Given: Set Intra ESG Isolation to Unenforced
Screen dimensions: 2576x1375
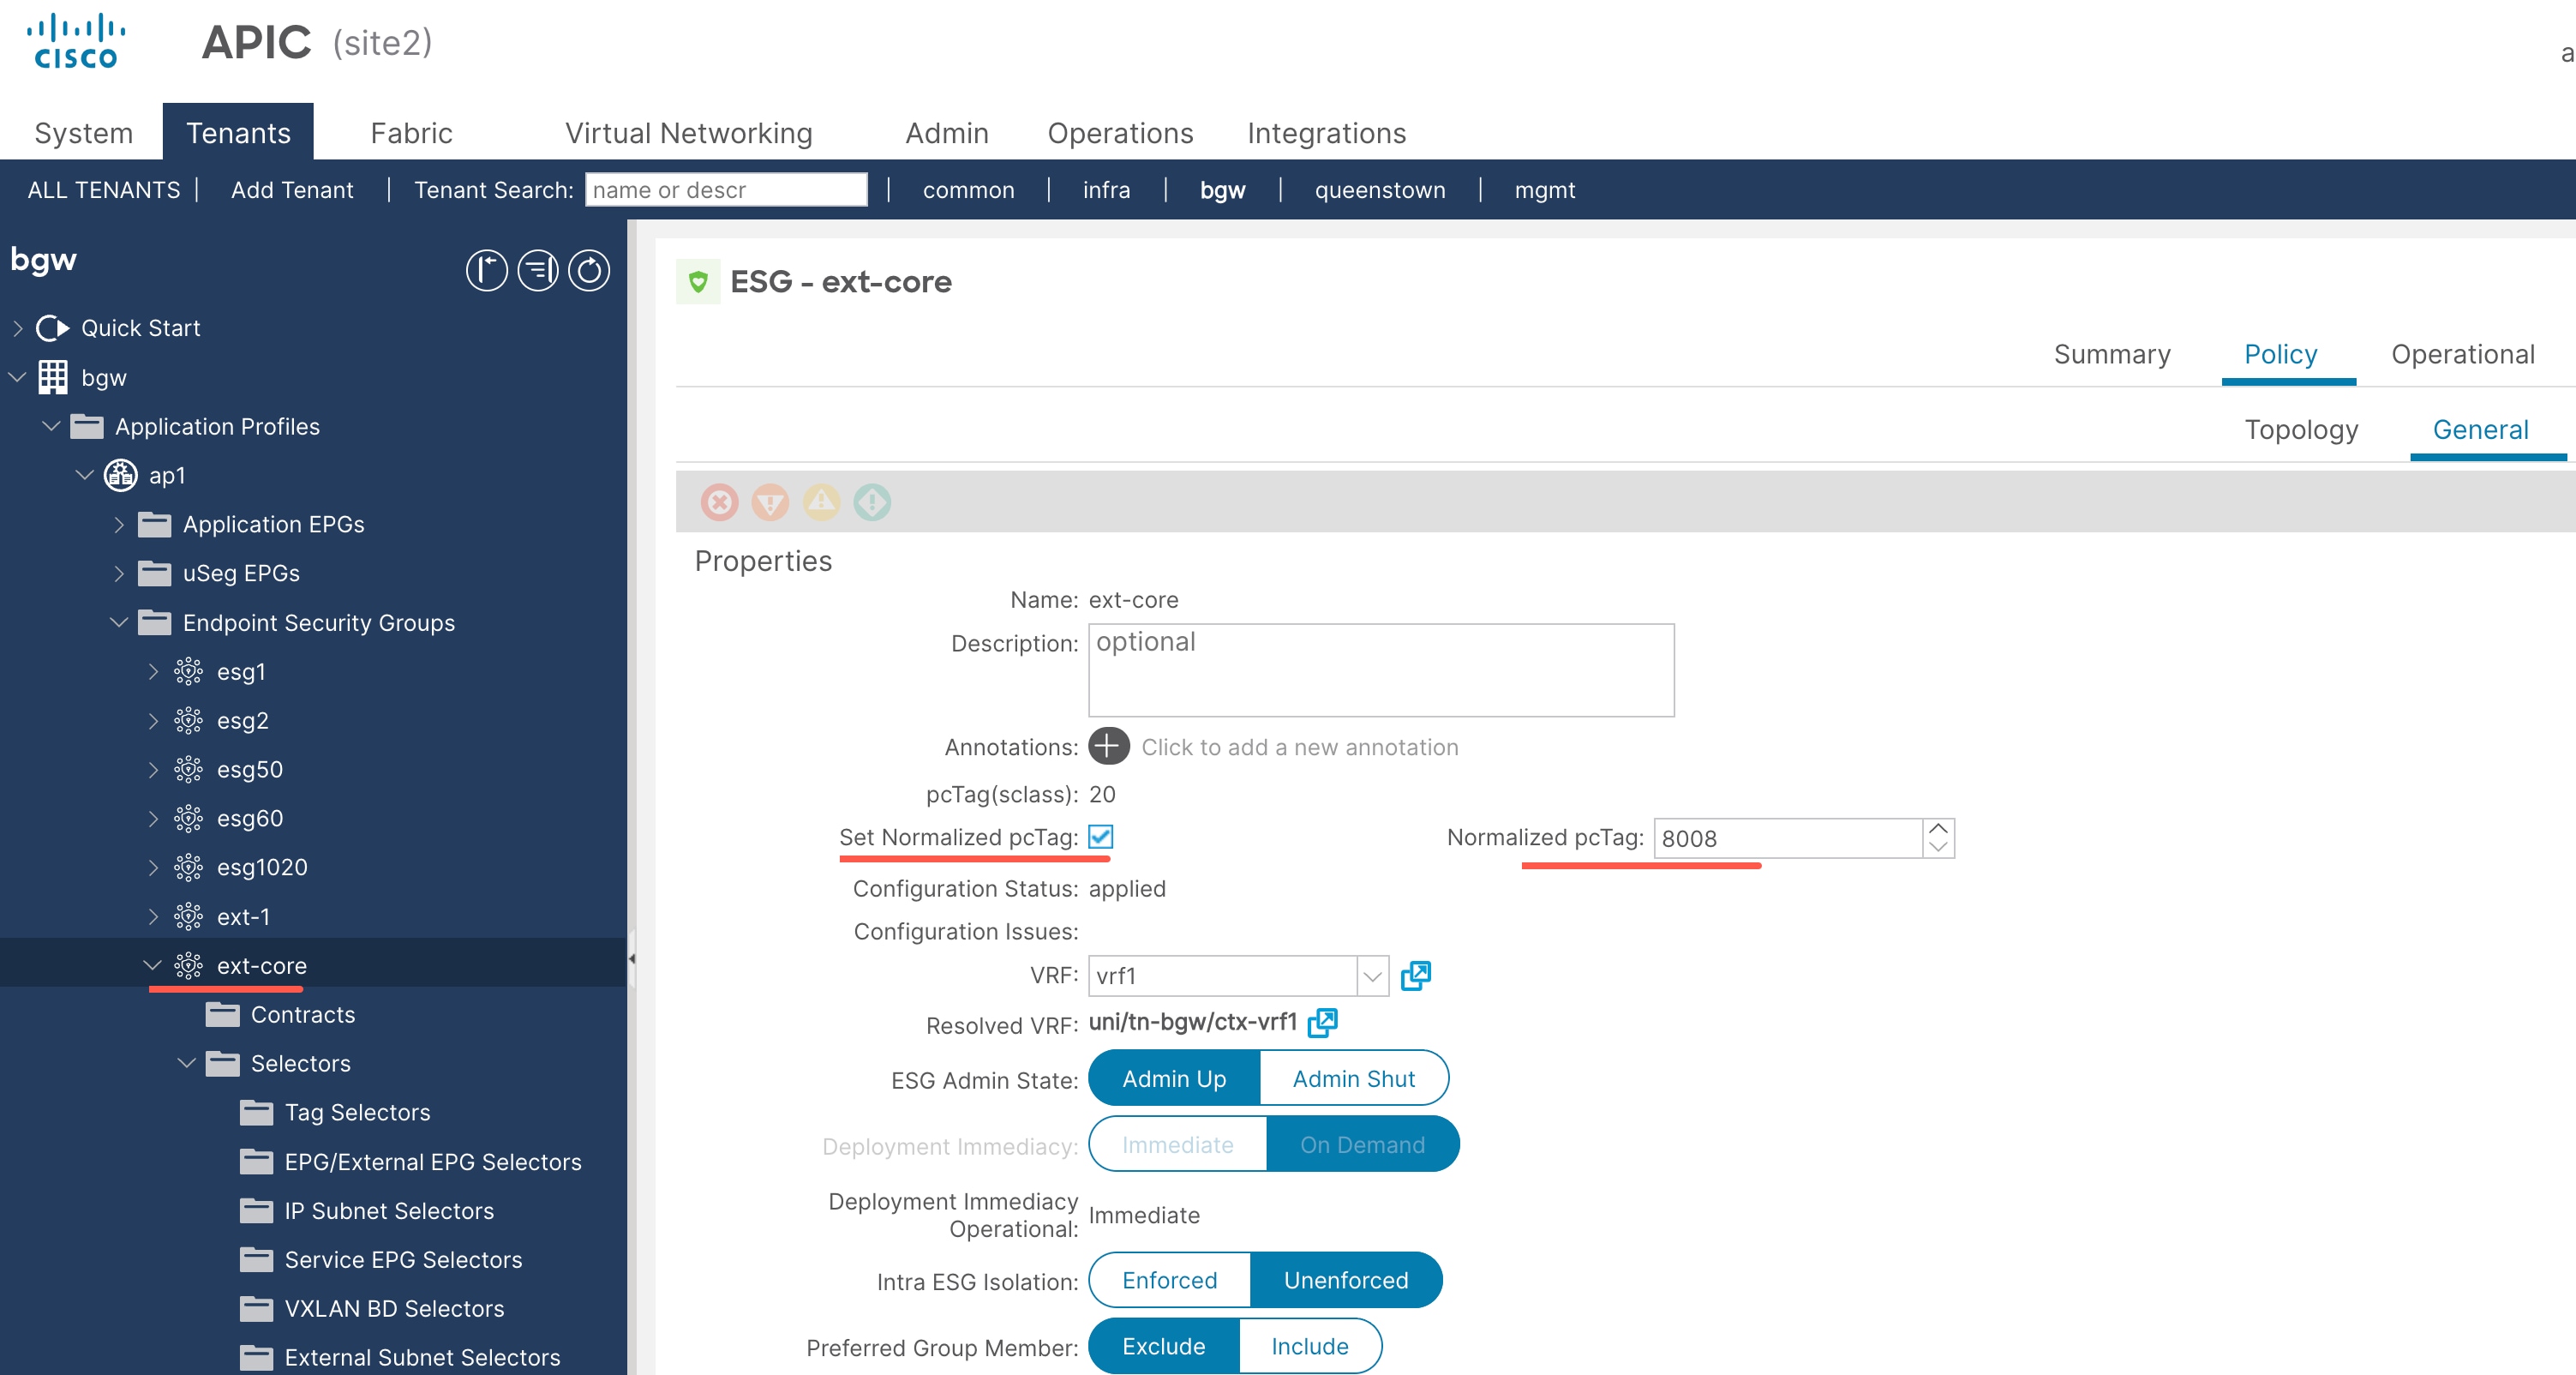Looking at the screenshot, I should point(1346,1280).
